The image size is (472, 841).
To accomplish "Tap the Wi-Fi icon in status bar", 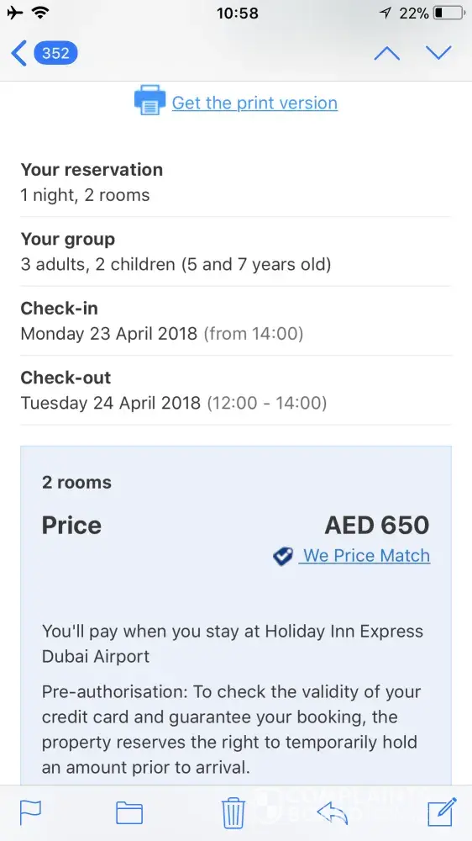I will [39, 13].
